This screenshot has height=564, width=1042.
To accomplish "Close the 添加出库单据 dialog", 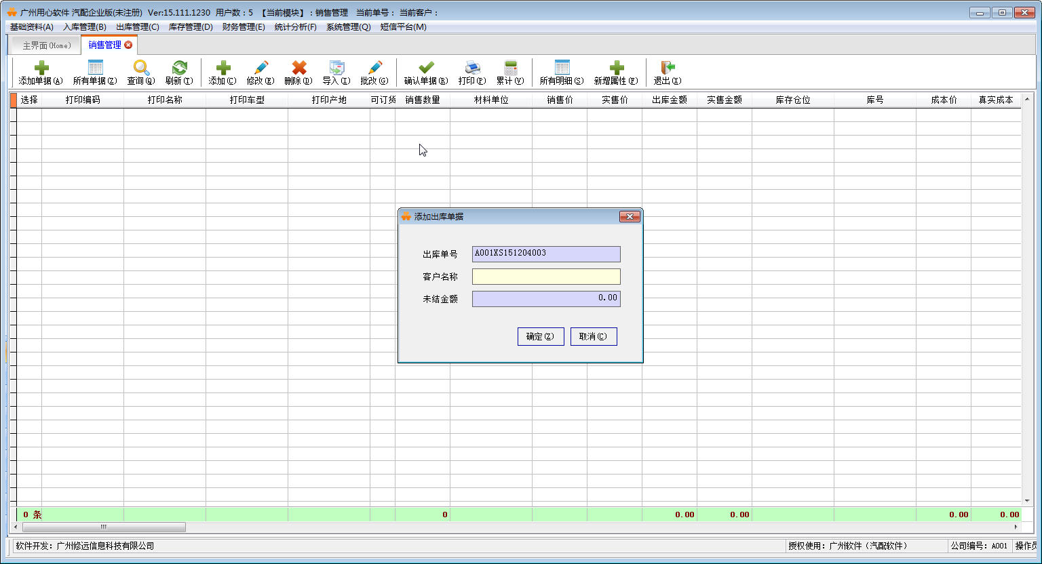I will point(630,216).
